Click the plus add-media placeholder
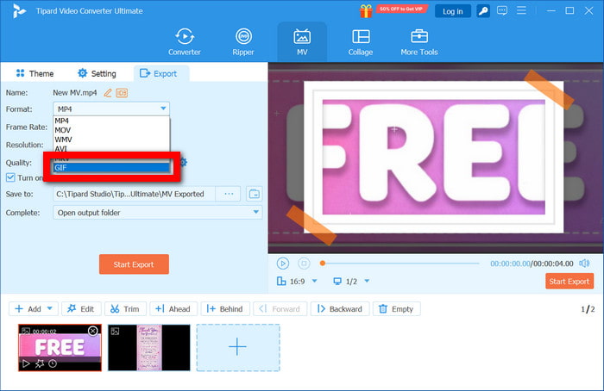Viewport: 604px width, 391px height. [x=237, y=348]
